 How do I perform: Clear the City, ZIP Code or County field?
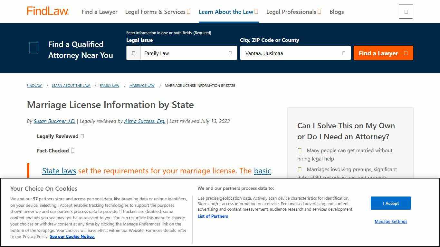tap(343, 53)
